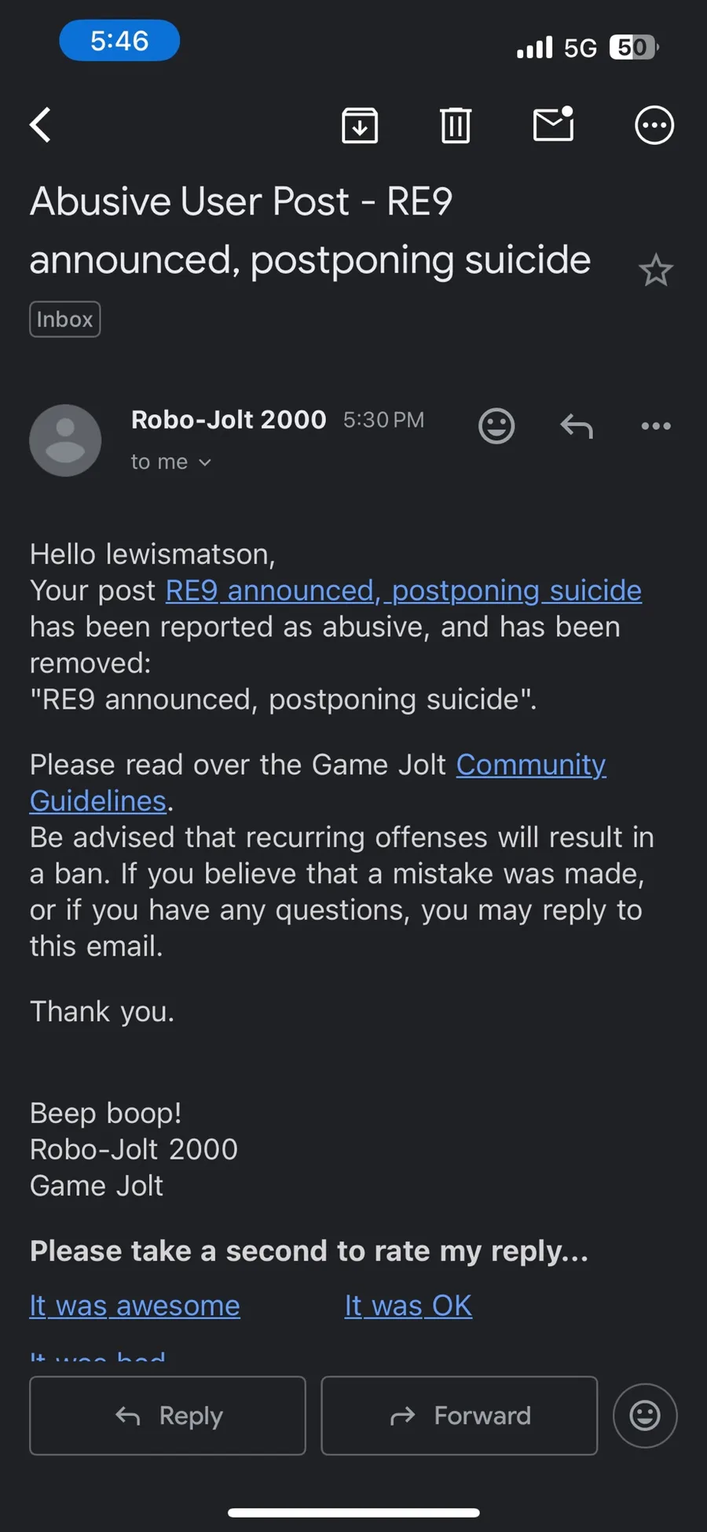The width and height of the screenshot is (707, 1532).
Task: Open the Community Guidelines link
Action: tap(317, 783)
